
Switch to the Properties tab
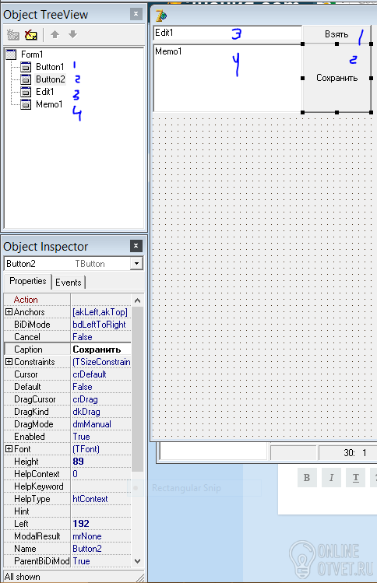[x=28, y=281]
